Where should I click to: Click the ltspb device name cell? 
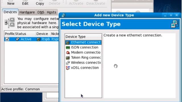click(x=46, y=39)
